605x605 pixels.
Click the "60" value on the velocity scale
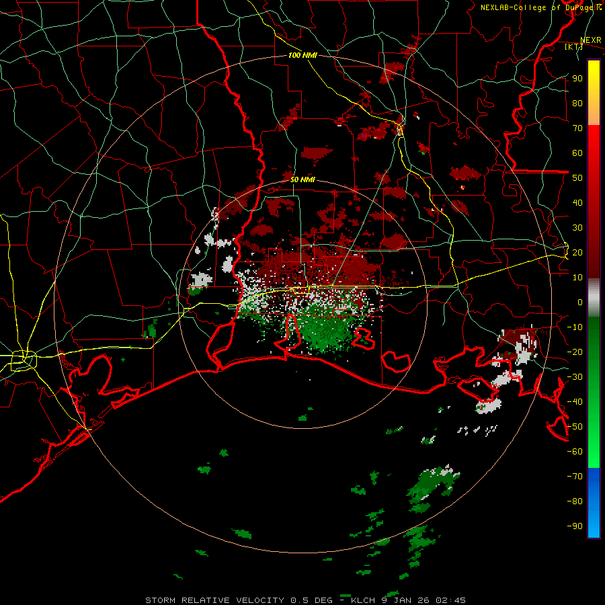577,153
